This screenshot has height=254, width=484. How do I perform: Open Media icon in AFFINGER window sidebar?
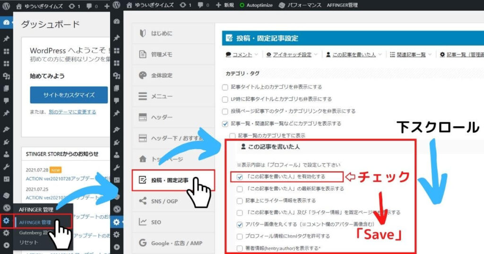click(x=116, y=76)
